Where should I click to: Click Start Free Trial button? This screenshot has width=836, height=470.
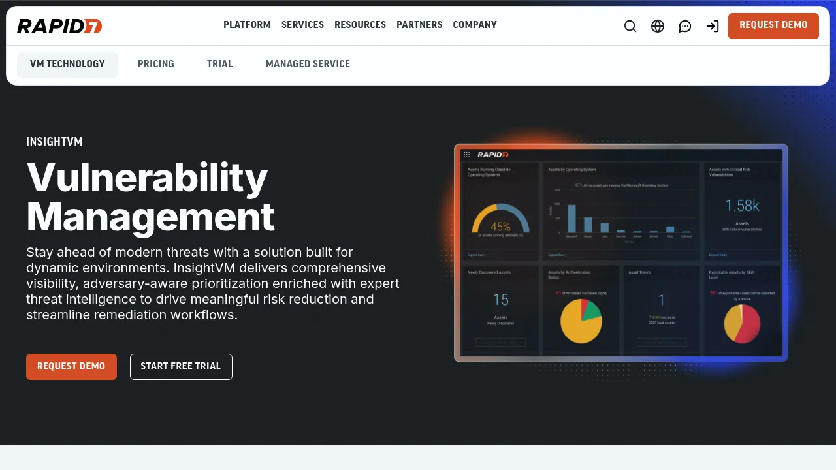(x=181, y=367)
